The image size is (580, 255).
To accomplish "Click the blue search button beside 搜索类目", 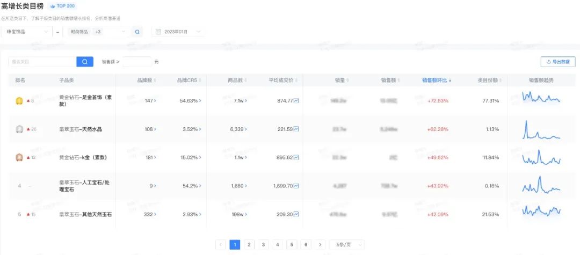I will pos(85,62).
